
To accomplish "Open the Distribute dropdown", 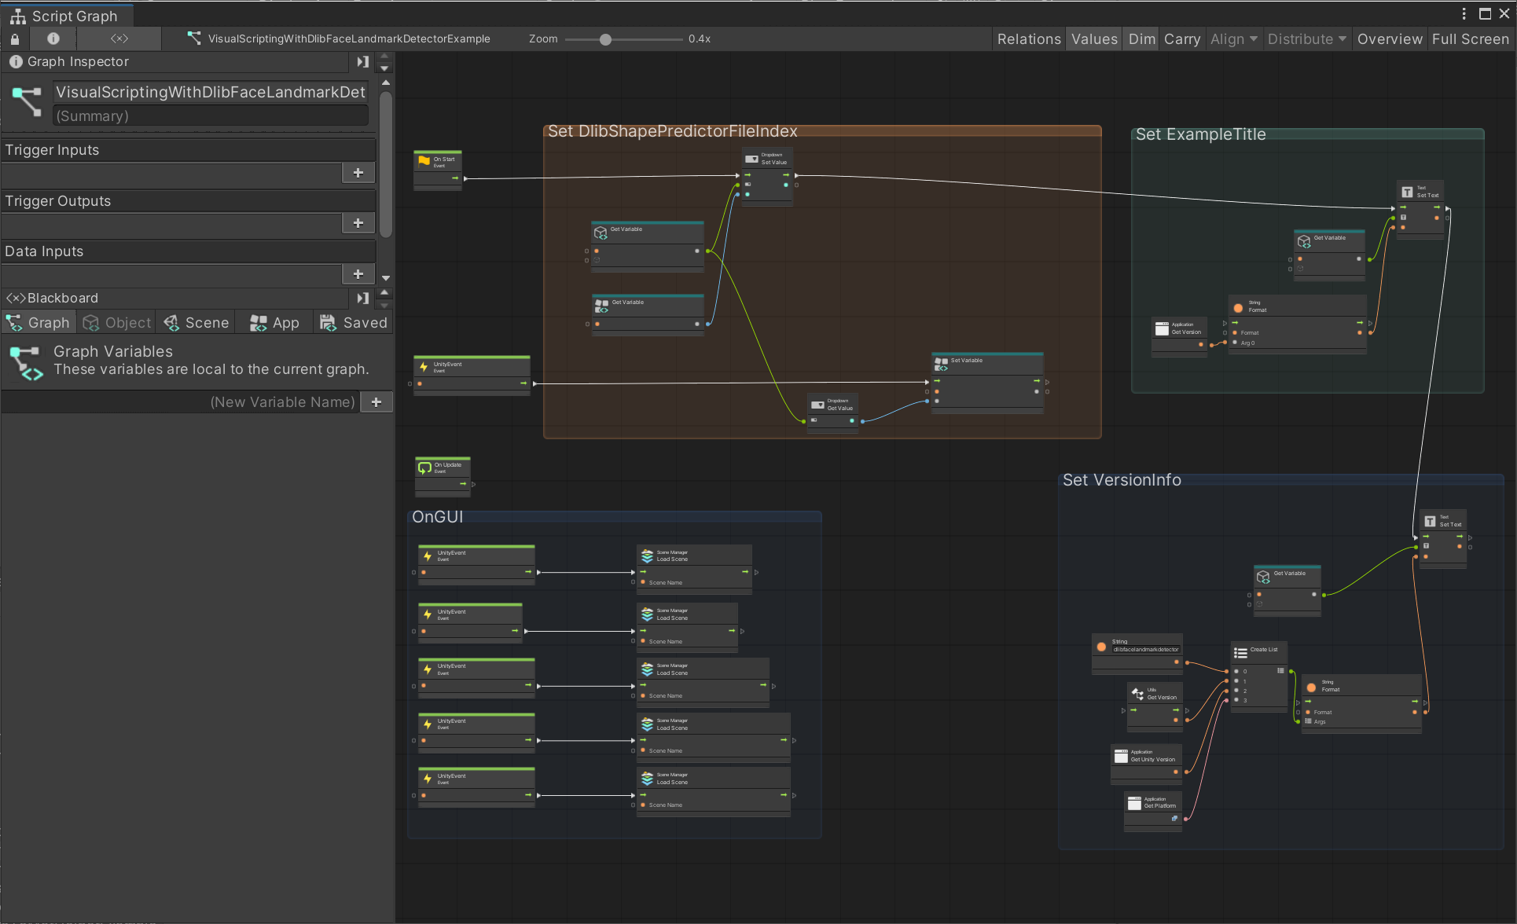I will (x=1306, y=39).
